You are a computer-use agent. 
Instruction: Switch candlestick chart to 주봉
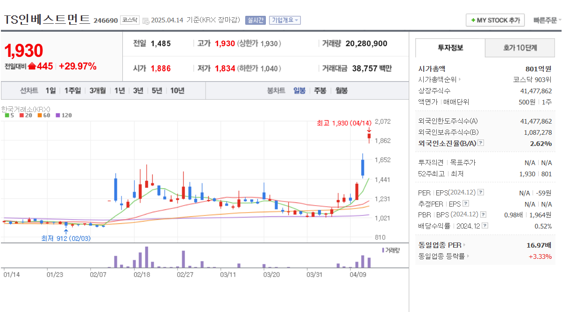point(320,90)
